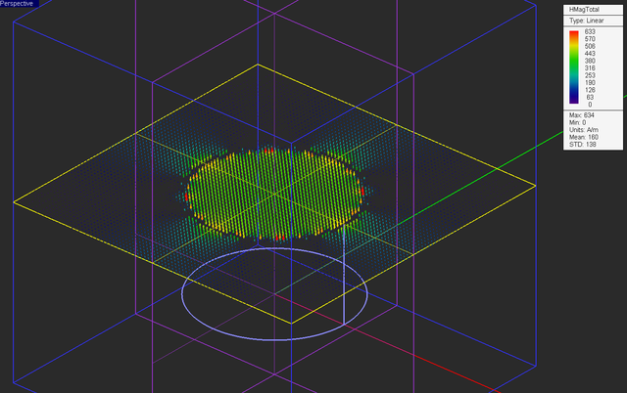627x393 pixels.
Task: Select the 126 legend value
Action: click(x=590, y=90)
